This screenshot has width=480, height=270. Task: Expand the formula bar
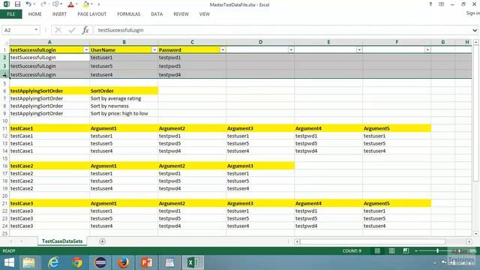[475, 30]
